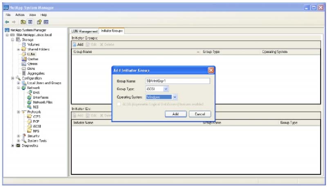Click the Group Name text field

pos(177,81)
